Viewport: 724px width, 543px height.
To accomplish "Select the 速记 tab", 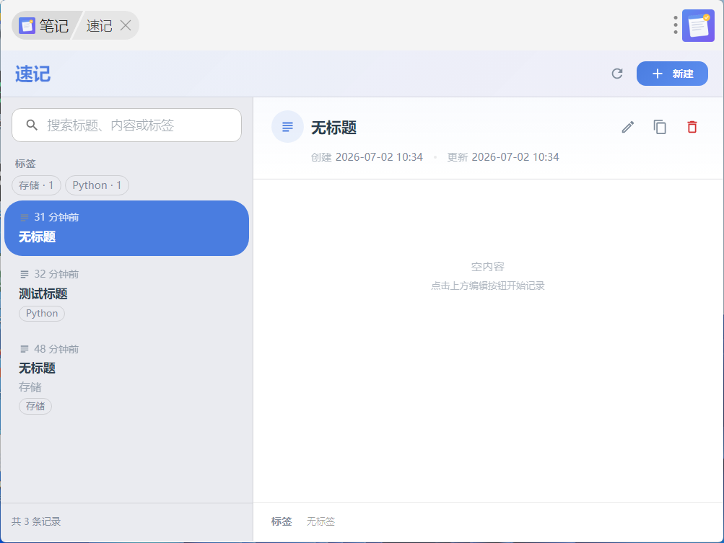I will click(99, 25).
